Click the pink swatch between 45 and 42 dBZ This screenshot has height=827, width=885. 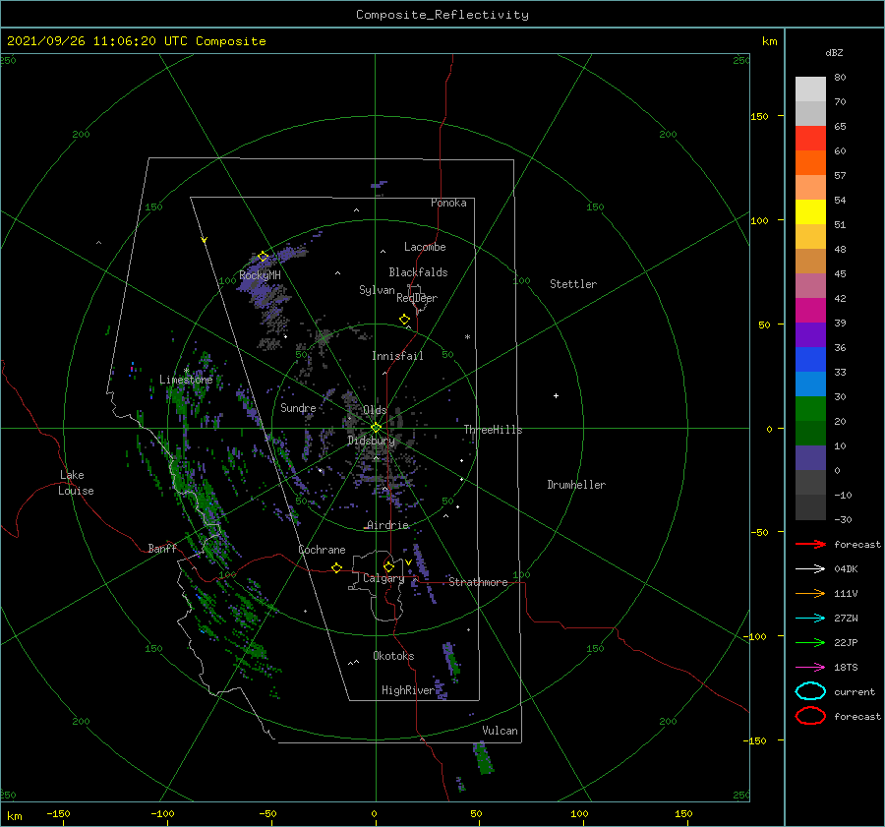810,286
